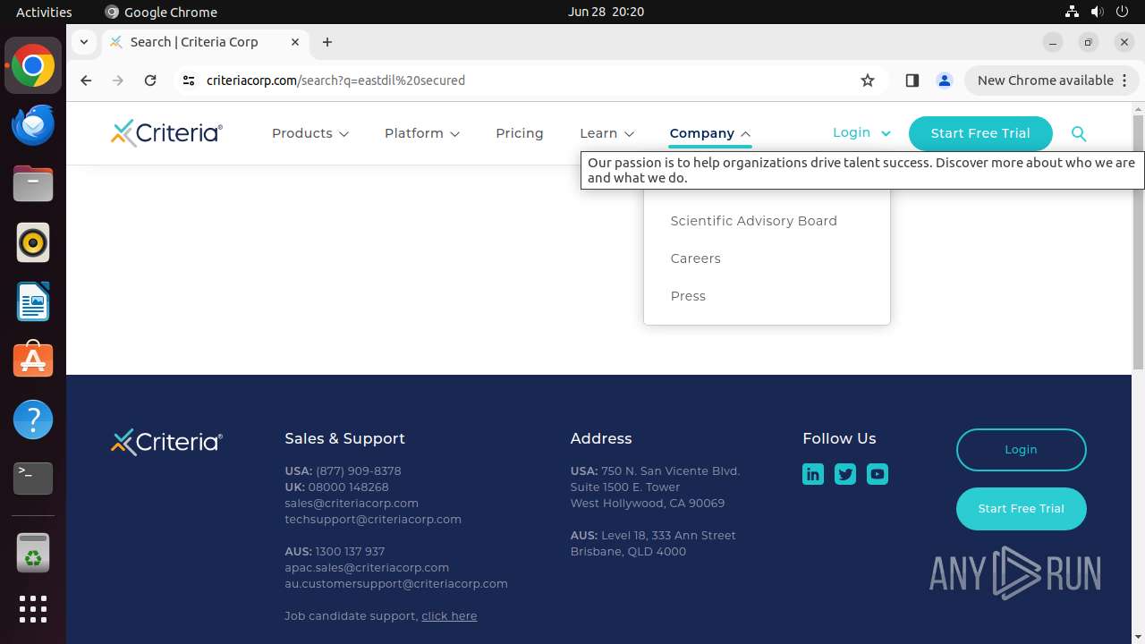Open Rhythmbox music player from dock

(33, 243)
